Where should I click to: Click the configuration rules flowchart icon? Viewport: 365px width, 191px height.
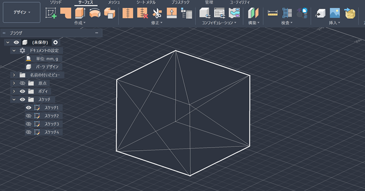click(234, 13)
